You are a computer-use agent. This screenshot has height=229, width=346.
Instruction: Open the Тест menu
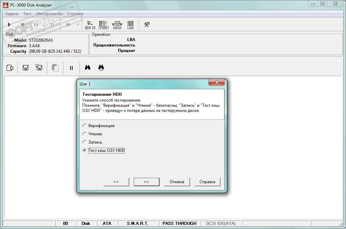click(x=27, y=14)
